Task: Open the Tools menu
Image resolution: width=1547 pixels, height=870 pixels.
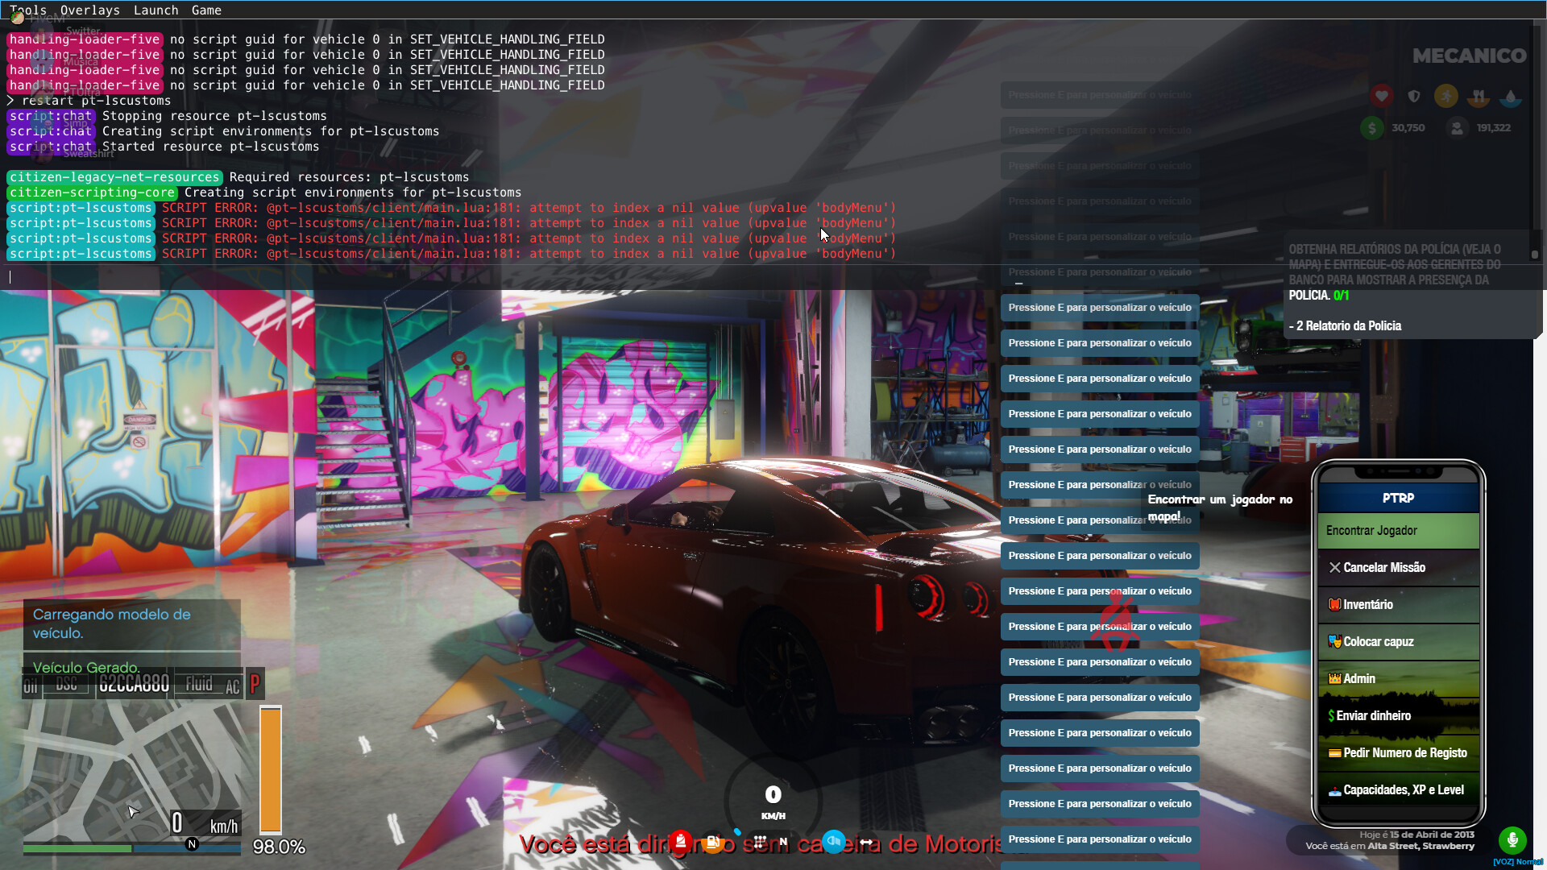Action: (28, 10)
